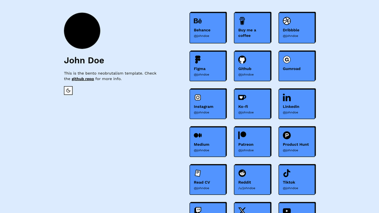
Task: Visit the Read CV card title
Action: click(x=202, y=182)
